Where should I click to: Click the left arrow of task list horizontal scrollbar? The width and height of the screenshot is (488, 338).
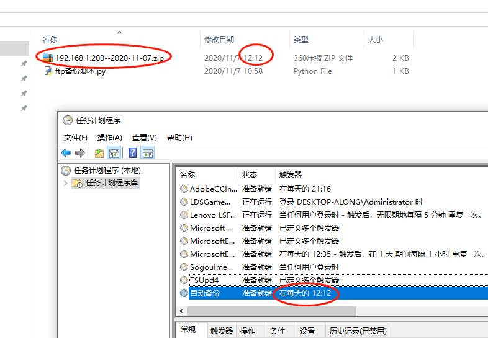(181, 311)
